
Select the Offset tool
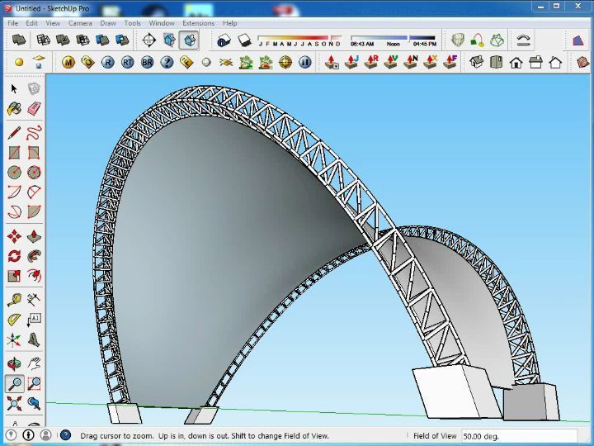pyautogui.click(x=34, y=276)
